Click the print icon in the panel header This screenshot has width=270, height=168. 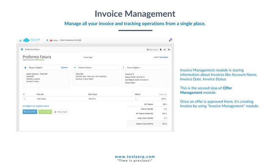tap(165, 50)
